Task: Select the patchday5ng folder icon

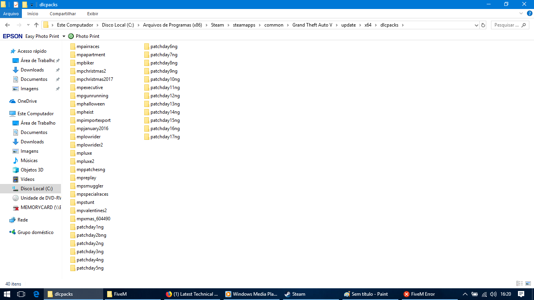Action: pos(73,268)
